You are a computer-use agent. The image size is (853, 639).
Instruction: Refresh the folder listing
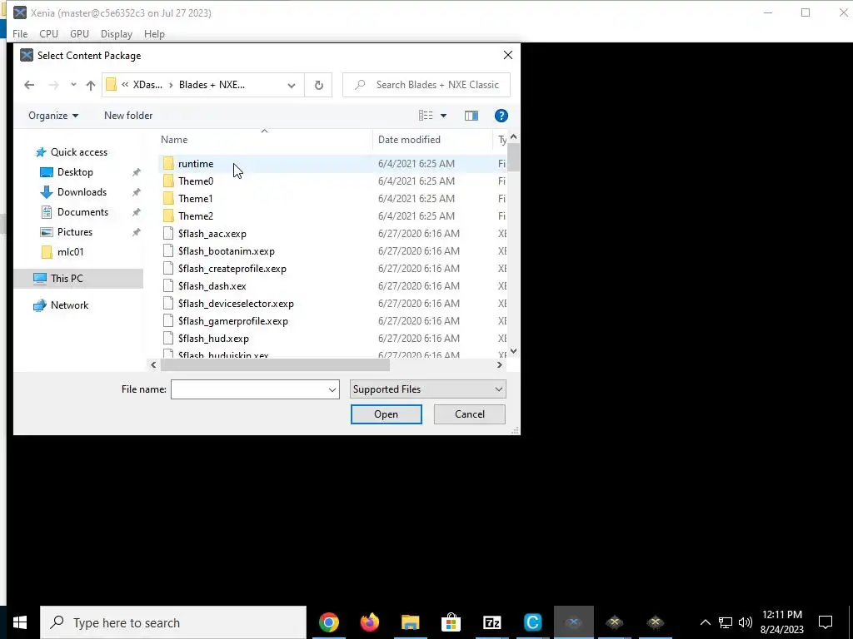pos(319,85)
